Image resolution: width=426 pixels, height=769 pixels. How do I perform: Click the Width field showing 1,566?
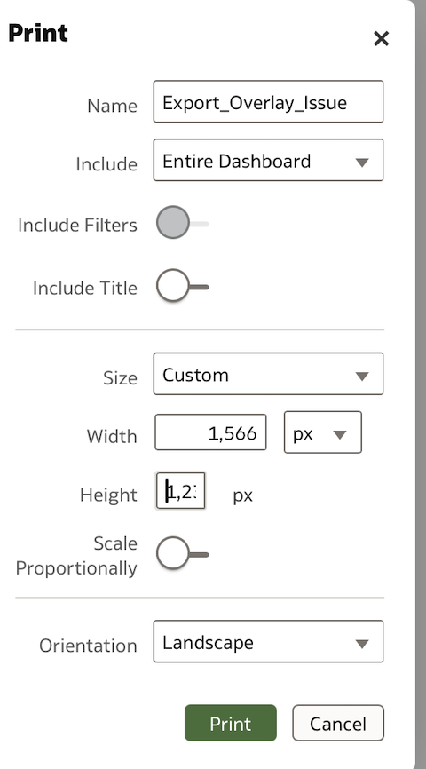pyautogui.click(x=211, y=432)
